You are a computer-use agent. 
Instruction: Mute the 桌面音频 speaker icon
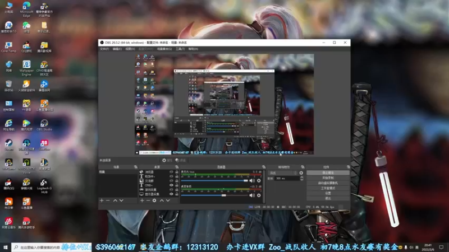[x=252, y=195]
